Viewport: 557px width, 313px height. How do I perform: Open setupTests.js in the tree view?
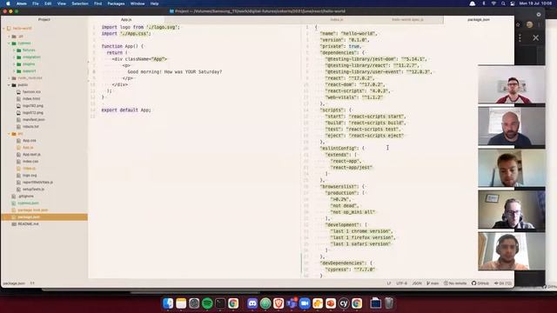pos(33,190)
